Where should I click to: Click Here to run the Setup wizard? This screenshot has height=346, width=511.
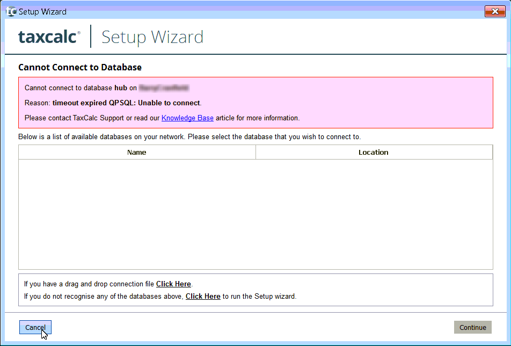pos(202,296)
